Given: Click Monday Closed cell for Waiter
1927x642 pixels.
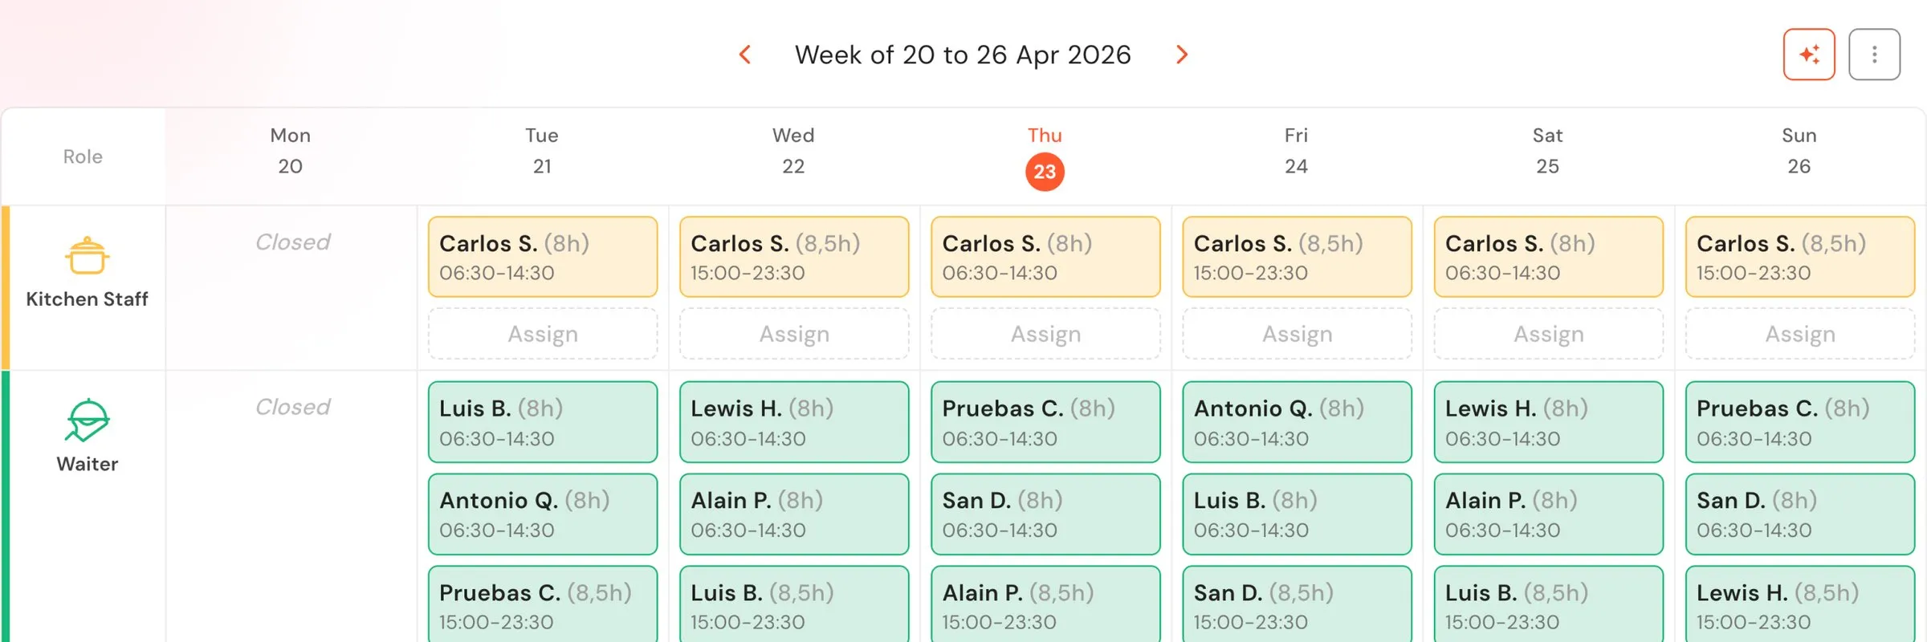Looking at the screenshot, I should coord(291,407).
